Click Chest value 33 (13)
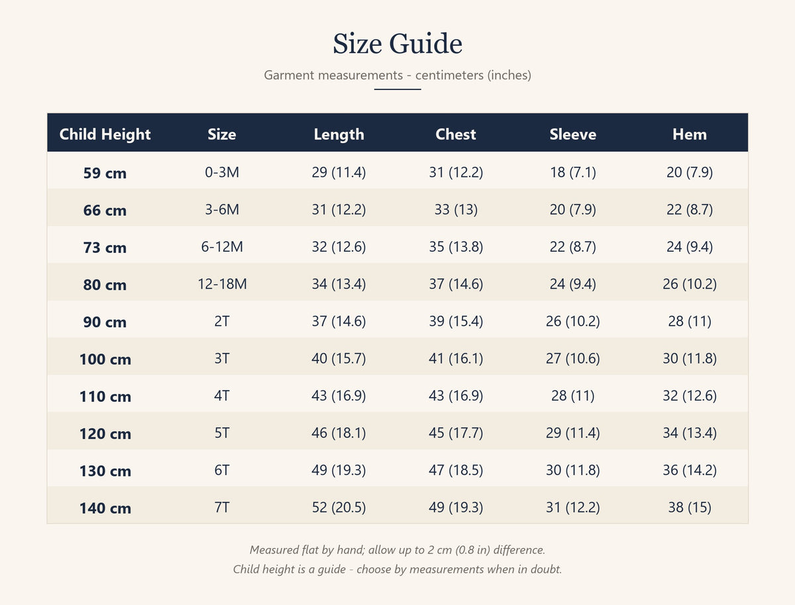This screenshot has width=795, height=605. 456,209
